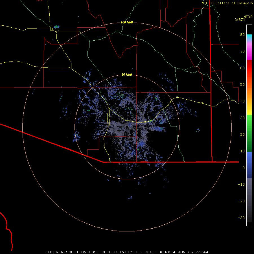Click the 40 value on the dBZ scale

[x=242, y=101]
